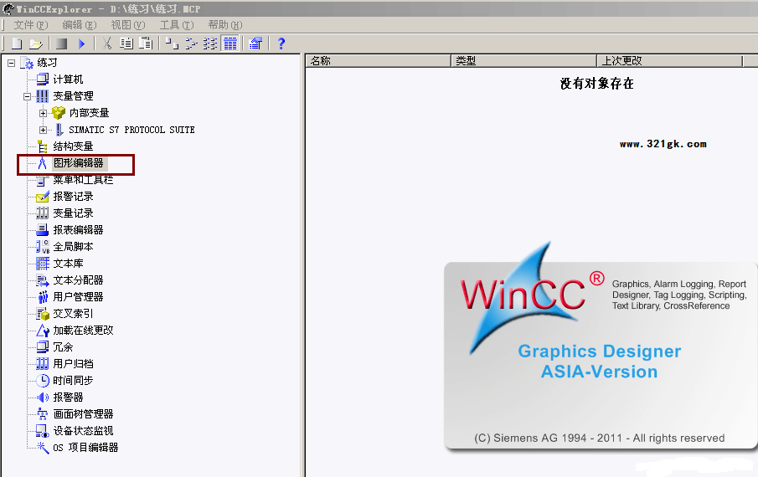Select the 交叉索引 tree item

[x=73, y=313]
